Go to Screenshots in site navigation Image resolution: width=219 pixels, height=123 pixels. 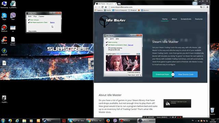(186, 19)
